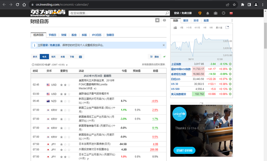Click 免费注册 in the info banner
The height and width of the screenshot is (161, 267).
pyautogui.click(x=55, y=45)
